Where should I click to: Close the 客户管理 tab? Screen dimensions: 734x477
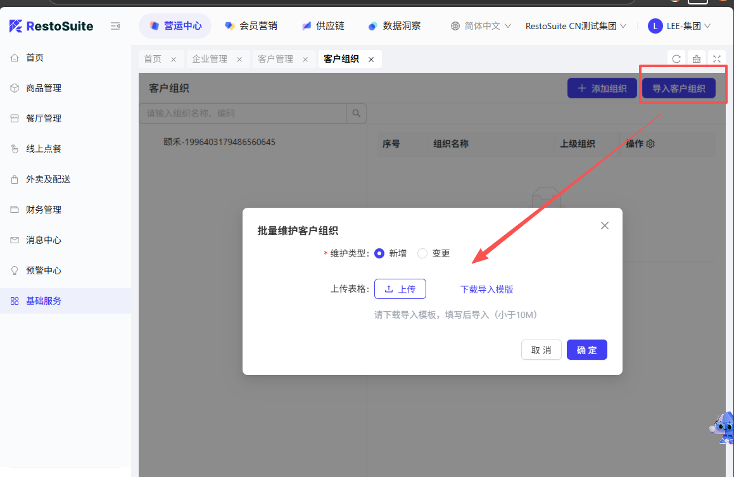tap(305, 60)
